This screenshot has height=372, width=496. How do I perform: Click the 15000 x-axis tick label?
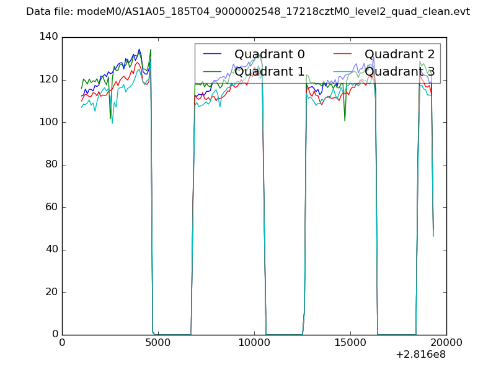[x=350, y=343]
